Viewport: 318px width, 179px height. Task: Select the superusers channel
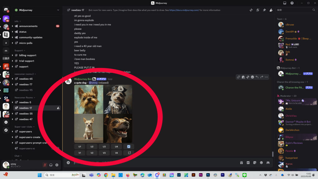pos(37,131)
